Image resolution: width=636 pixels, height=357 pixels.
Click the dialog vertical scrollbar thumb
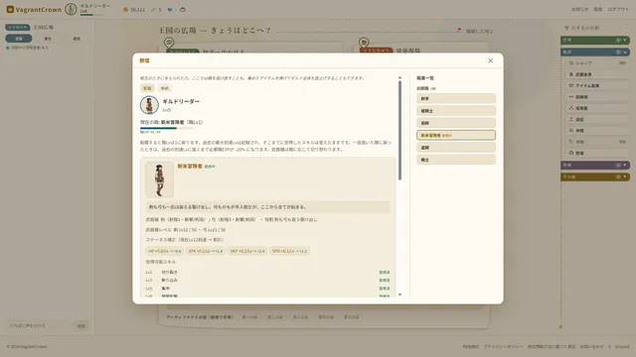pyautogui.click(x=399, y=130)
